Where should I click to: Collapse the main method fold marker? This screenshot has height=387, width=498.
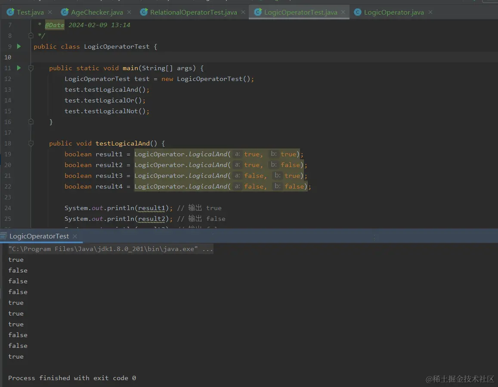[x=31, y=68]
